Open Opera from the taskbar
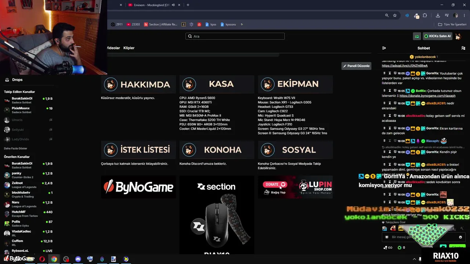This screenshot has height=264, width=470. 42,259
